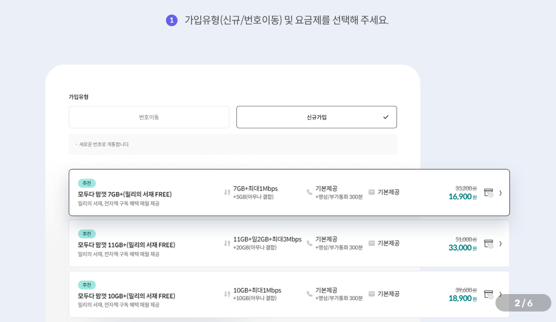This screenshot has width=556, height=322.
Task: Click the 가입유형 section label
Action: pyautogui.click(x=79, y=97)
